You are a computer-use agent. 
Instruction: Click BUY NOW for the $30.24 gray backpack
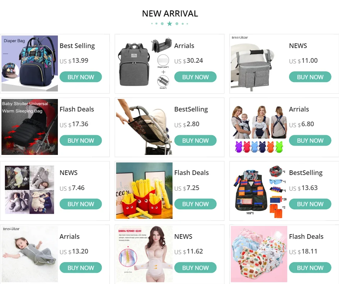[195, 77]
